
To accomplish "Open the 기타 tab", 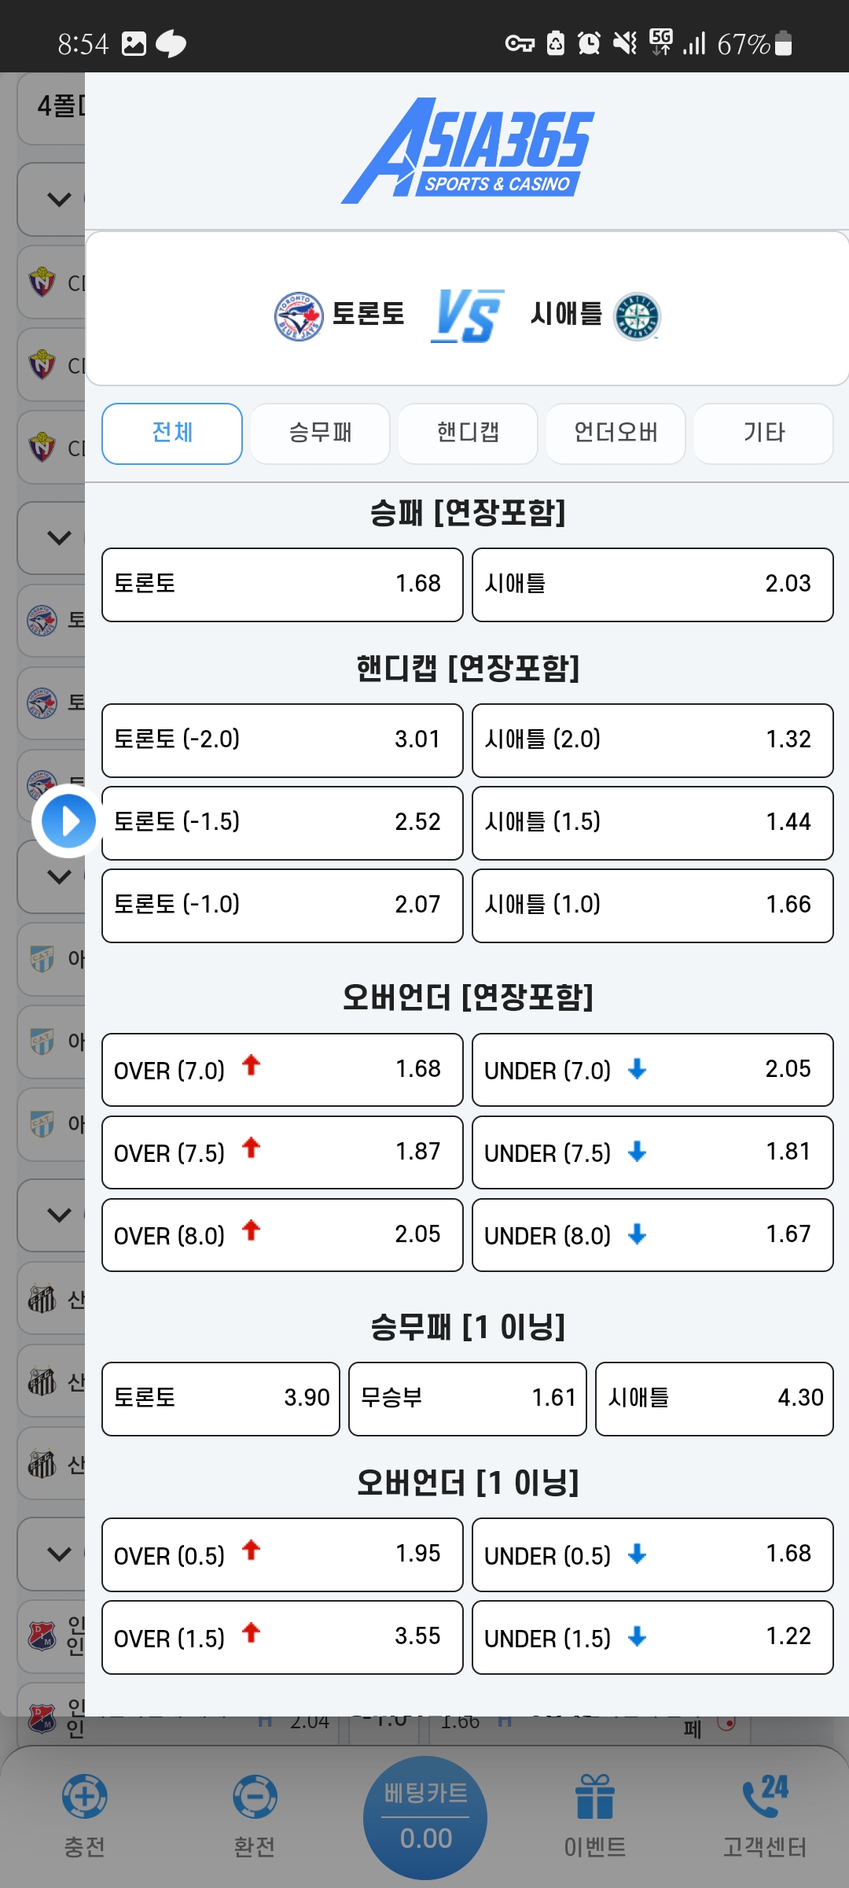I will tap(763, 433).
